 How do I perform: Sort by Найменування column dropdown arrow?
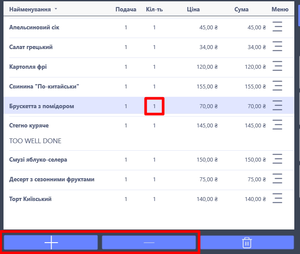click(56, 9)
